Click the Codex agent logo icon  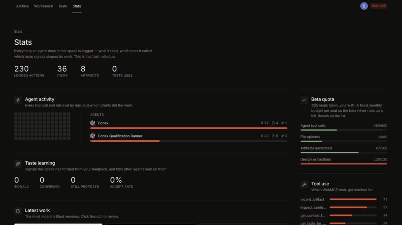click(93, 123)
